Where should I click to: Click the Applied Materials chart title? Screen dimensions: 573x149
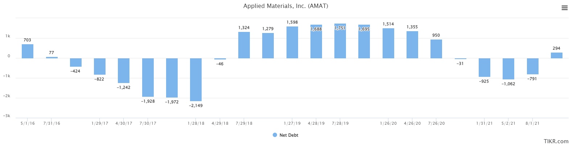click(285, 6)
